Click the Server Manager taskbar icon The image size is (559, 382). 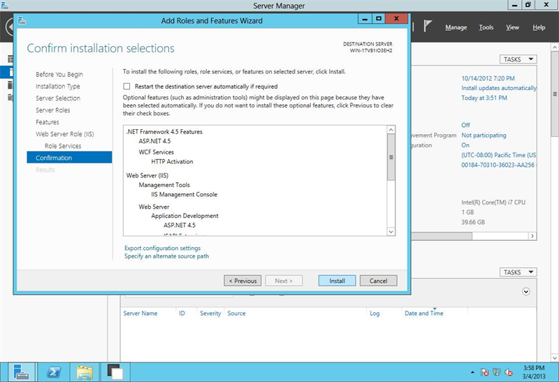click(22, 372)
